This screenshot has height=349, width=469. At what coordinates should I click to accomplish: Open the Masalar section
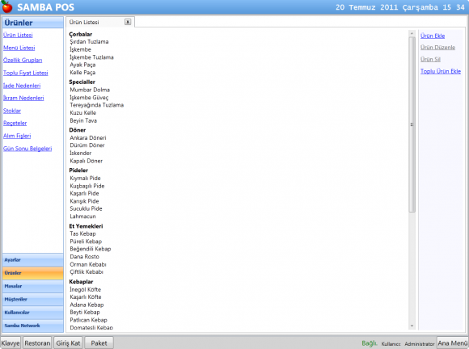[33, 286]
